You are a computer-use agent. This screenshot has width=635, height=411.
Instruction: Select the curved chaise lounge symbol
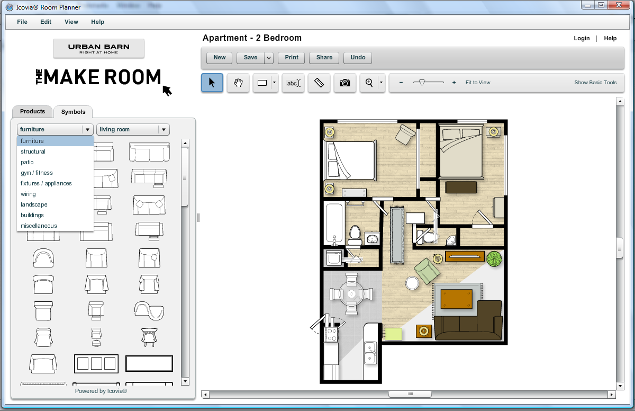(149, 310)
